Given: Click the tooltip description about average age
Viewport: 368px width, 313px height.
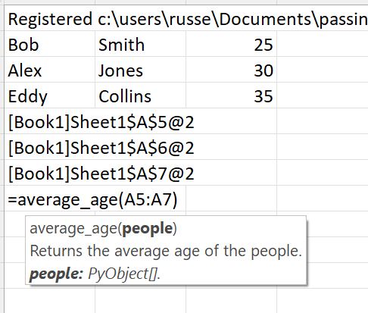Looking at the screenshot, I should pos(166,251).
